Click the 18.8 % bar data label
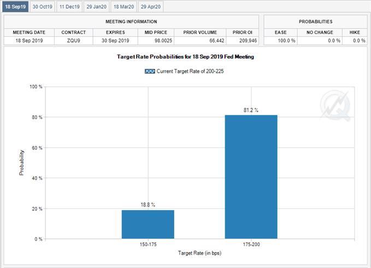This screenshot has height=268, width=371. point(148,205)
